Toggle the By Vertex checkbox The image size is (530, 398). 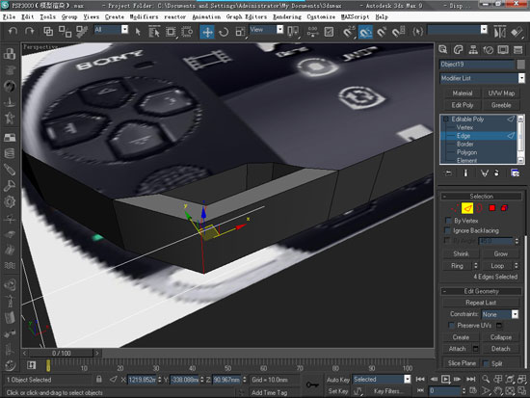[x=448, y=221]
